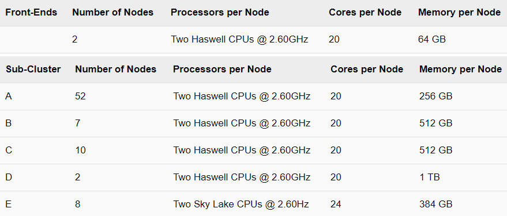The height and width of the screenshot is (216, 507).
Task: Click sub-cluster E row label
Action: pos(9,204)
